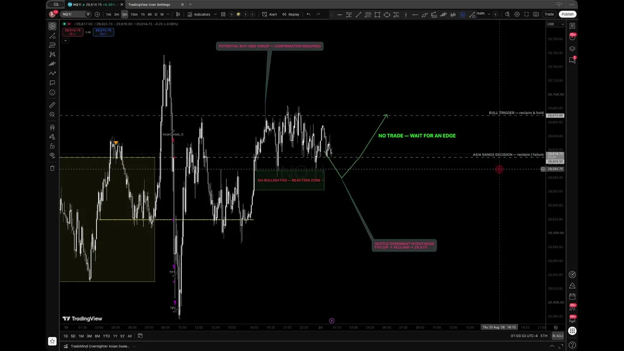Image resolution: width=624 pixels, height=351 pixels.
Task: Select the 3m timeframe
Action: [117, 14]
